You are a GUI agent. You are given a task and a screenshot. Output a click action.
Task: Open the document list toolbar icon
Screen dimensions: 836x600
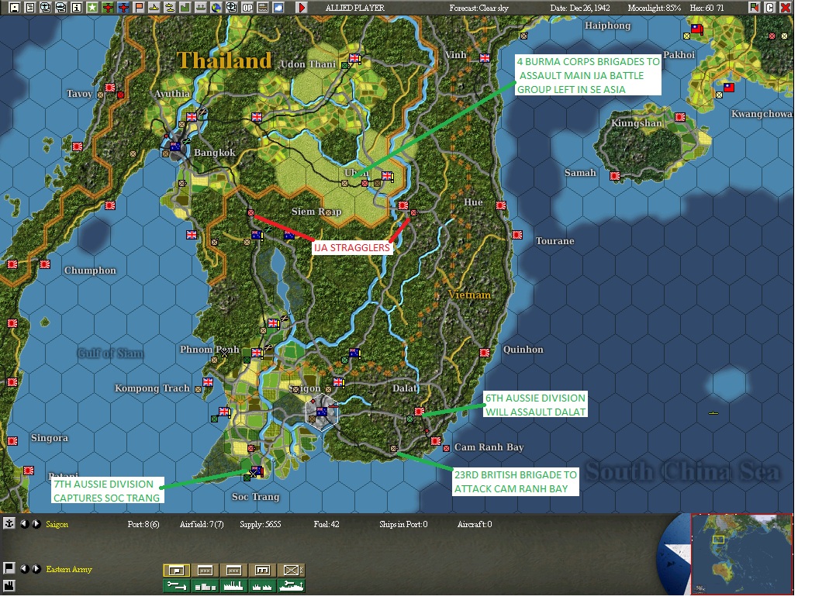[29, 8]
